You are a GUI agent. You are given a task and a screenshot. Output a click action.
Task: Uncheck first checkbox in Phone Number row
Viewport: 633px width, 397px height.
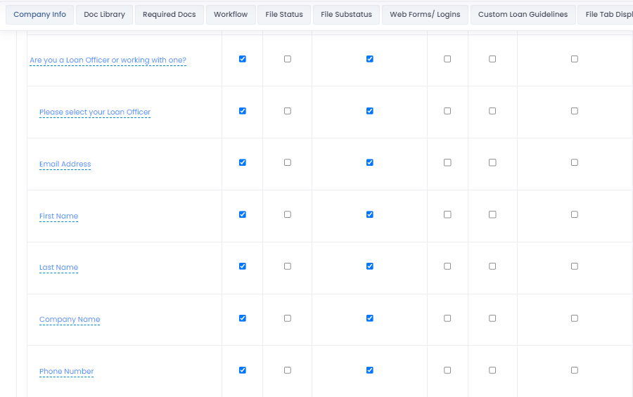[242, 370]
